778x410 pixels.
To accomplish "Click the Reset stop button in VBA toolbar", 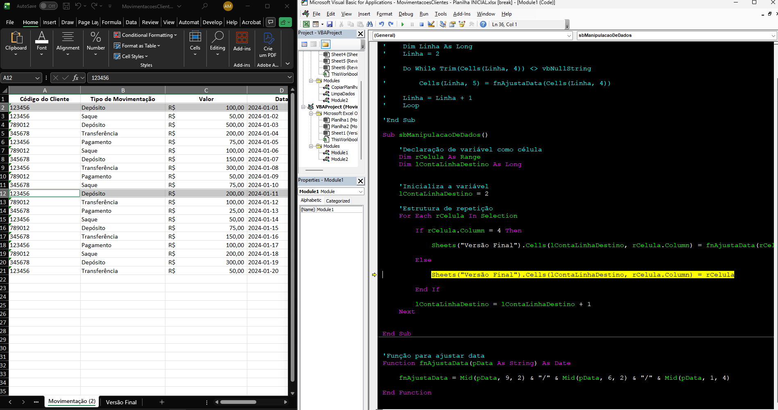I will coord(421,25).
